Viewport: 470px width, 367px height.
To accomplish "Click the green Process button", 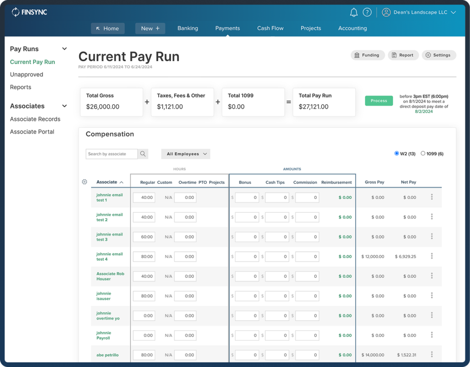I will click(x=379, y=101).
